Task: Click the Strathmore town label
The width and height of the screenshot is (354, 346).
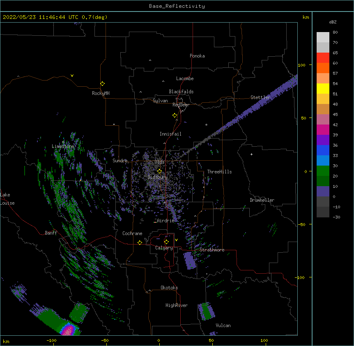Action: tap(212, 250)
